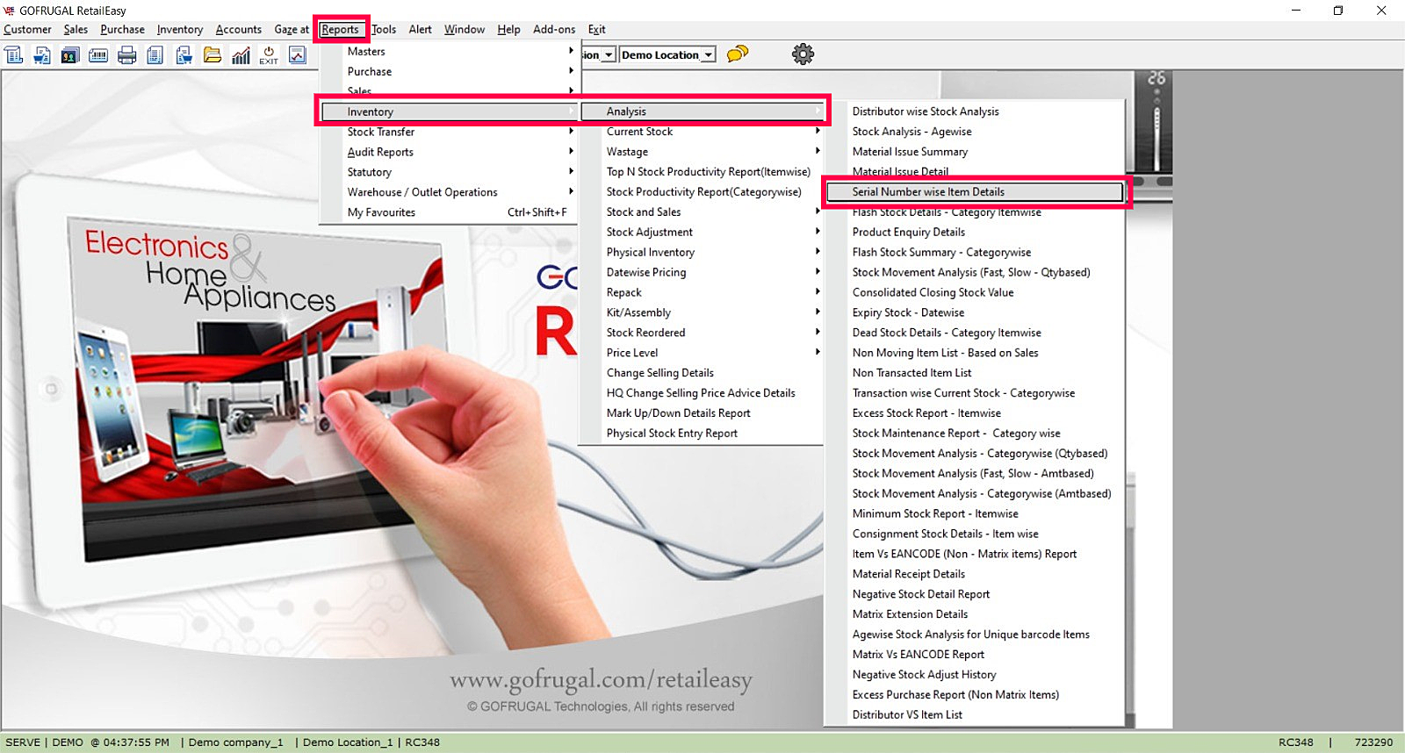This screenshot has width=1405, height=753.
Task: Open the Tools menu
Action: (x=384, y=29)
